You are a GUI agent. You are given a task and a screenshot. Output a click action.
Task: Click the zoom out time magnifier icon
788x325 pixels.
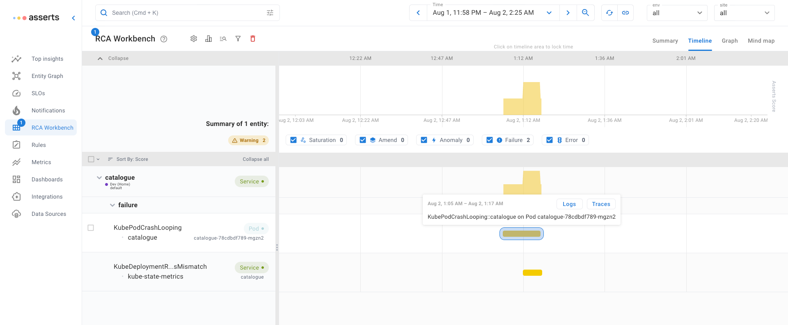pyautogui.click(x=585, y=13)
